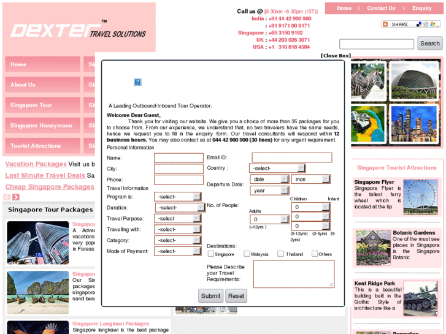Screen dimensions: 446x334
Task: Click into the Email ID field
Action: tap(292, 158)
